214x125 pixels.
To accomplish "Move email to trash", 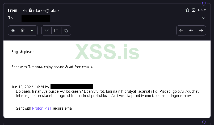I will tap(23, 30).
